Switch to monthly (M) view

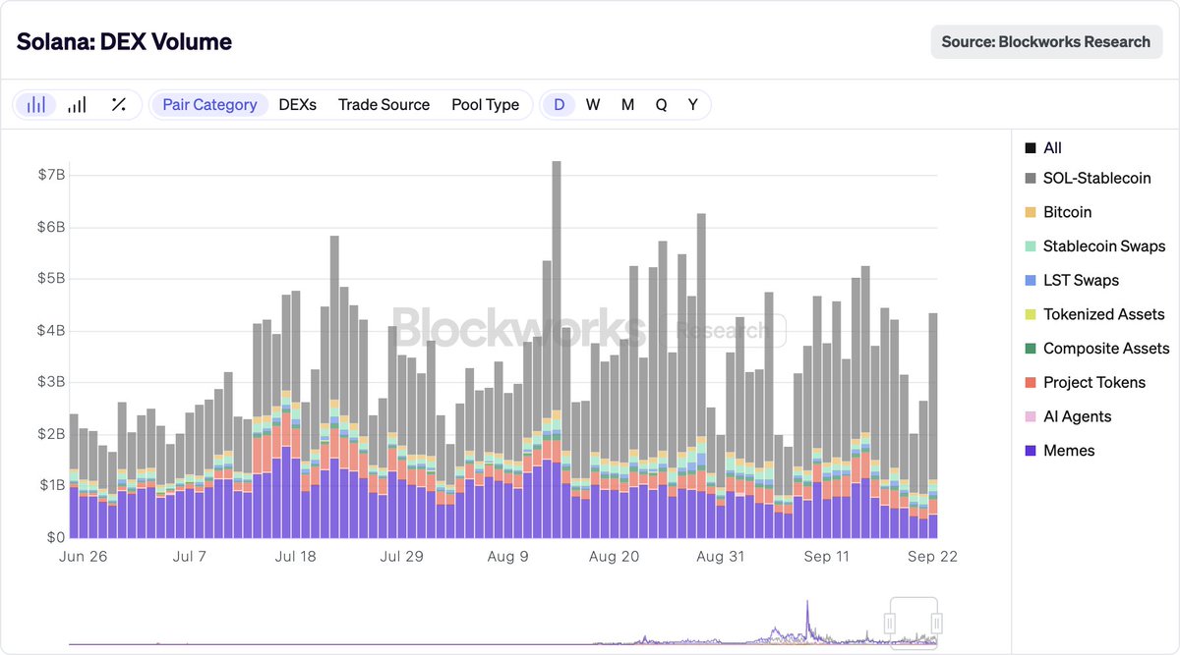click(627, 104)
